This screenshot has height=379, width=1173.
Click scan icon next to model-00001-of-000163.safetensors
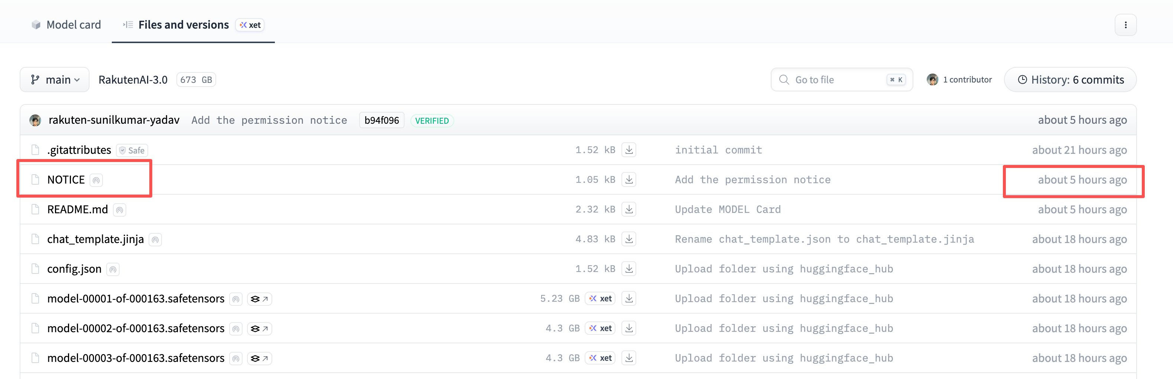pos(236,299)
